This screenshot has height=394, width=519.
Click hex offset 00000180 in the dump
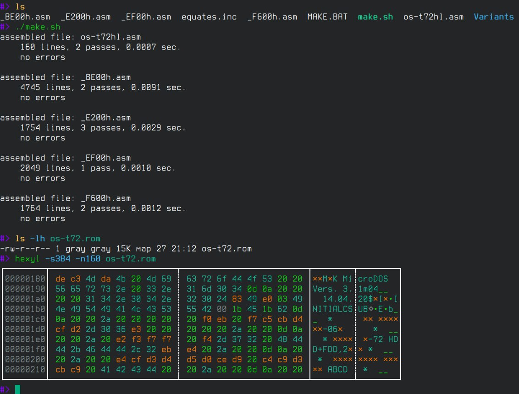click(25, 279)
